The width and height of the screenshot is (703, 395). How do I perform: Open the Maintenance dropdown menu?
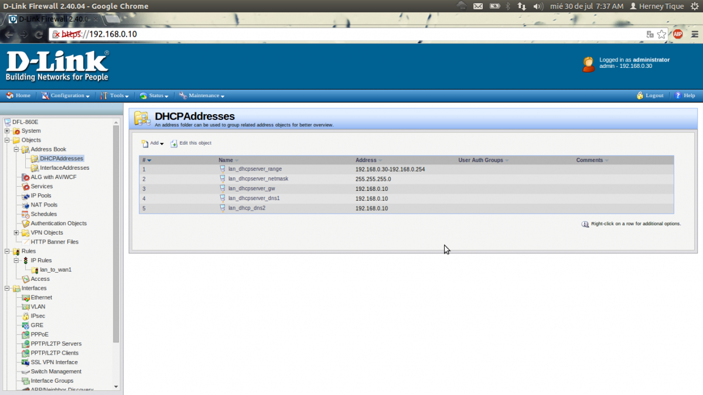click(202, 95)
